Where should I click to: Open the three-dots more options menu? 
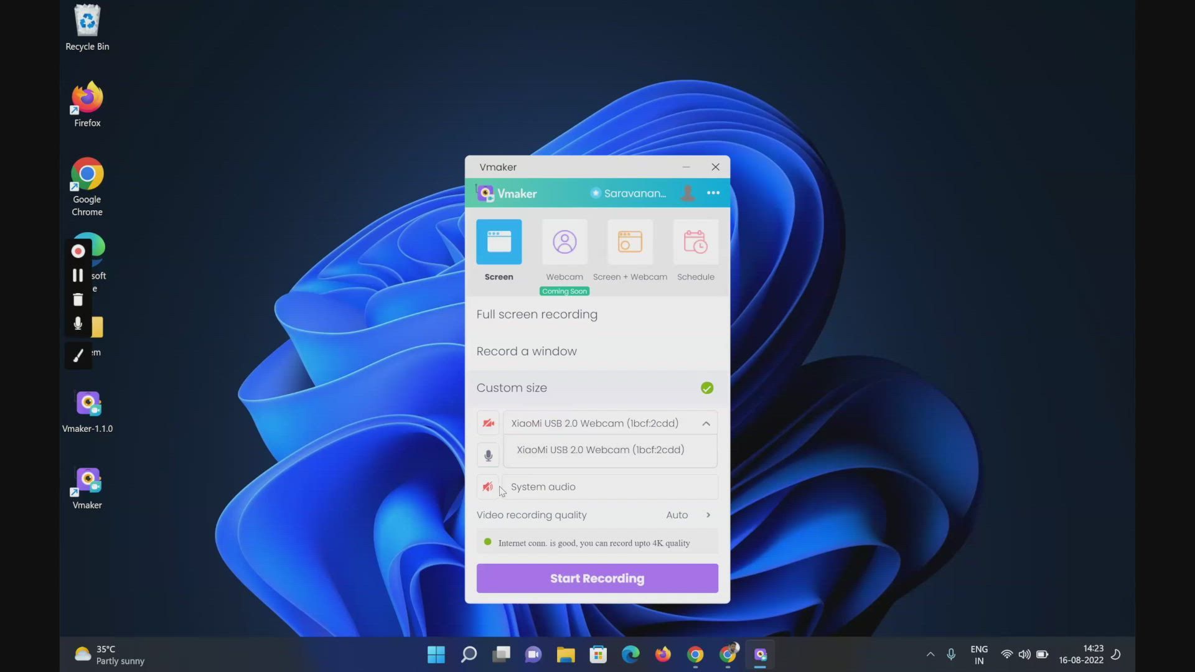[713, 193]
